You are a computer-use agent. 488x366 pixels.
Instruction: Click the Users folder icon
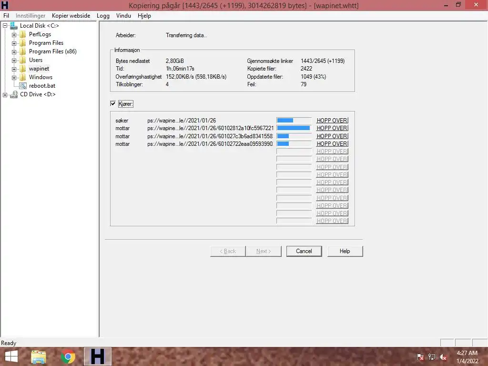(x=23, y=60)
